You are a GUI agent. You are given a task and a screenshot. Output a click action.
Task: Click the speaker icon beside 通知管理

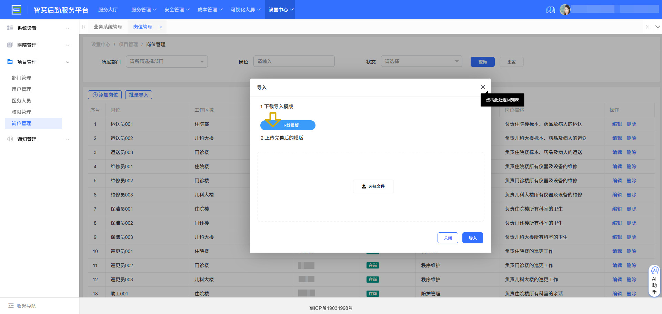[x=10, y=139]
